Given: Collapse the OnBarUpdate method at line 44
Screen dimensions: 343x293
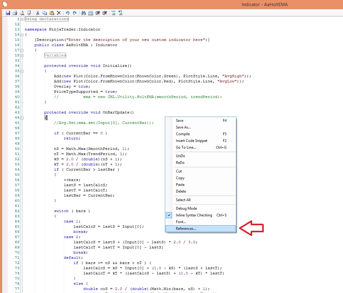Looking at the screenshot, I should (22, 118).
